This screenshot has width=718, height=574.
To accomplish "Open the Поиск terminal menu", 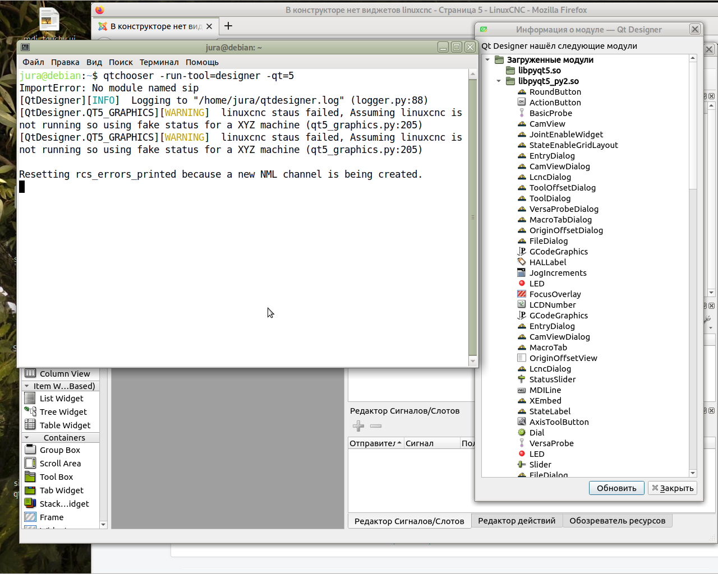I will pyautogui.click(x=121, y=62).
